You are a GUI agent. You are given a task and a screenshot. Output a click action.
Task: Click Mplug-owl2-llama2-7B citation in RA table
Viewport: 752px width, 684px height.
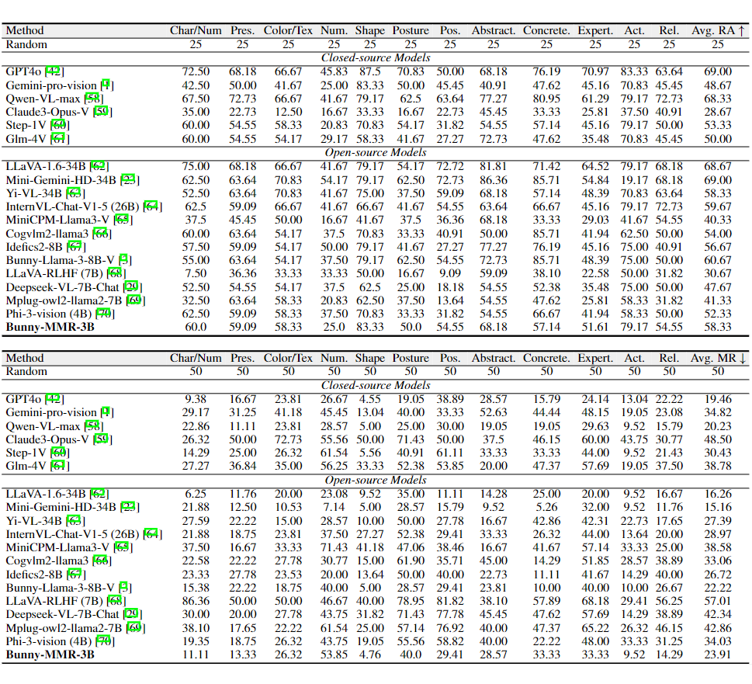(135, 300)
